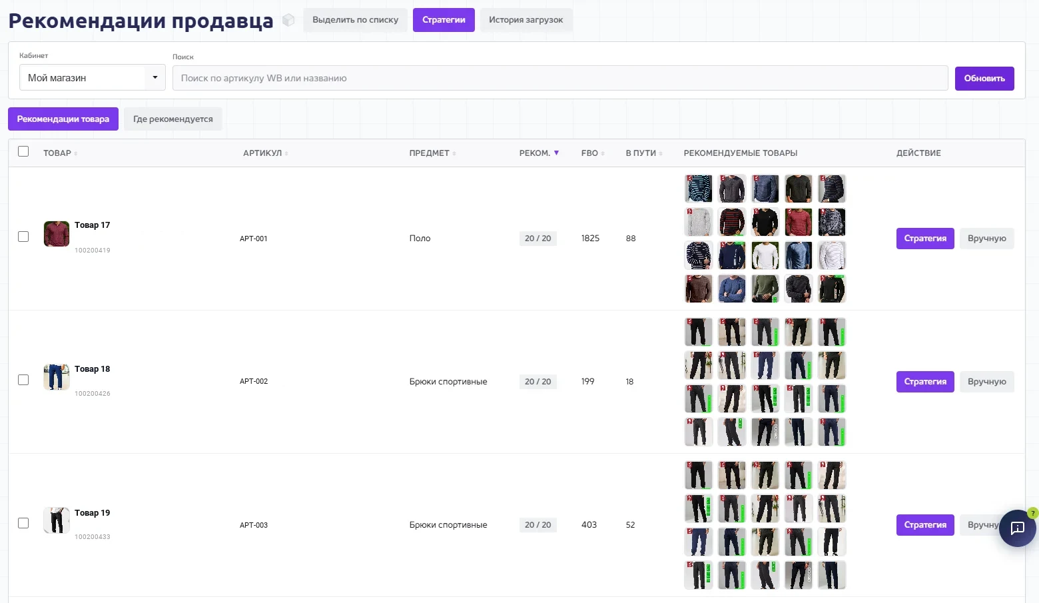Open the Кабинет dropdown showing Мой магазин
Screen dimensions: 1039x603
click(92, 78)
